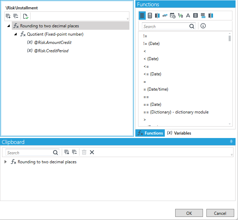Click functions list scroll down arrow
Screen dimensions: 238x220
tap(230, 124)
